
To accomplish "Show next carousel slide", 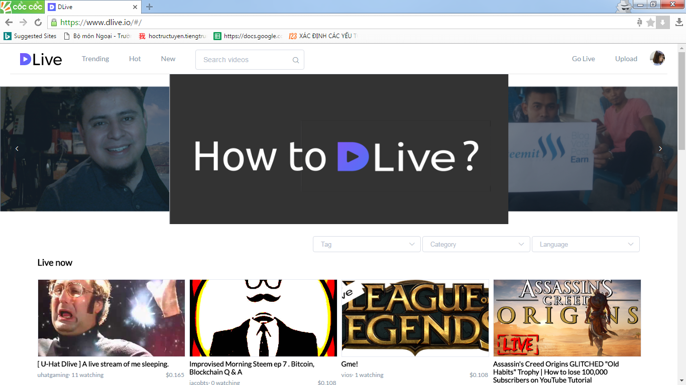I will pos(660,148).
